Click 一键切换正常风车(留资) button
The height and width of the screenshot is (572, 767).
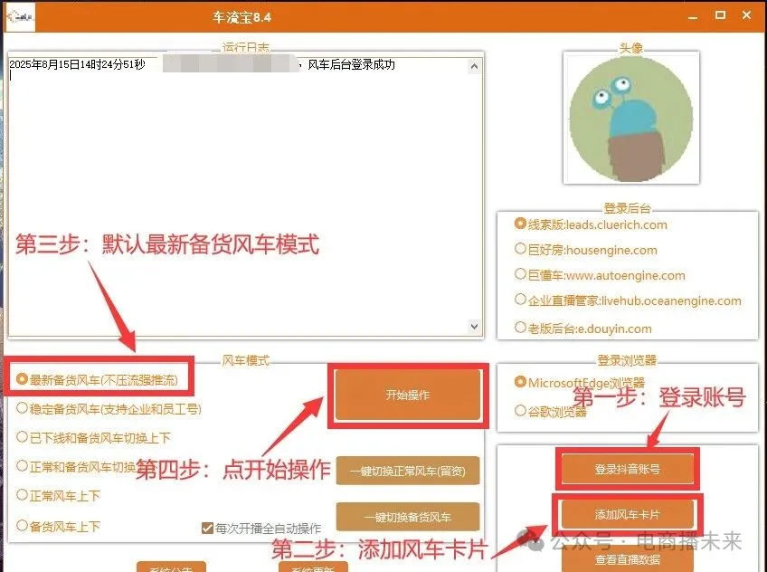pos(407,471)
